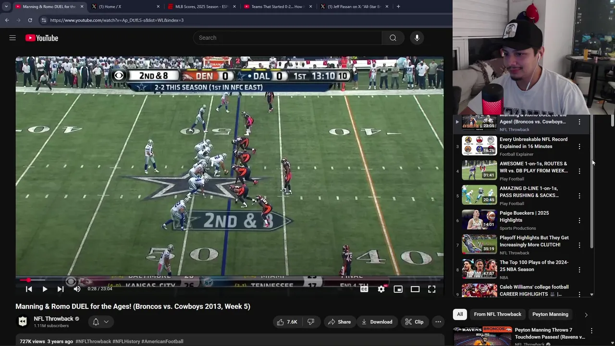View site information icon in address bar
Screen dimensions: 615x346
pyautogui.click(x=44, y=20)
